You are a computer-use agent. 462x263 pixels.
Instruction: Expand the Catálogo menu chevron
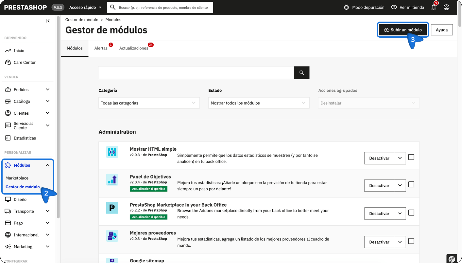click(48, 101)
